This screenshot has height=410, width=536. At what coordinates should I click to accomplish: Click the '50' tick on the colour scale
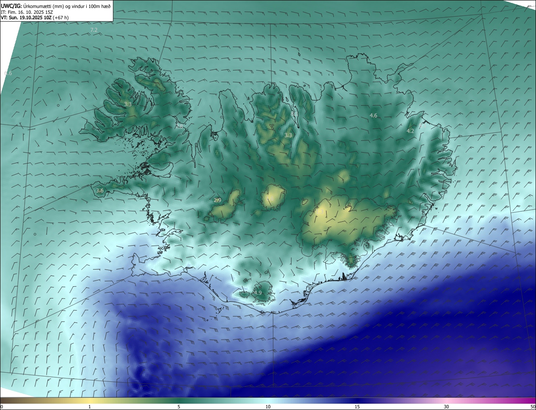point(533,407)
